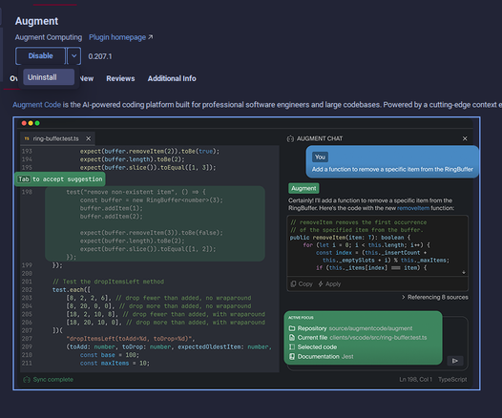
Task: Click the Copy icon below the code
Action: tap(293, 283)
